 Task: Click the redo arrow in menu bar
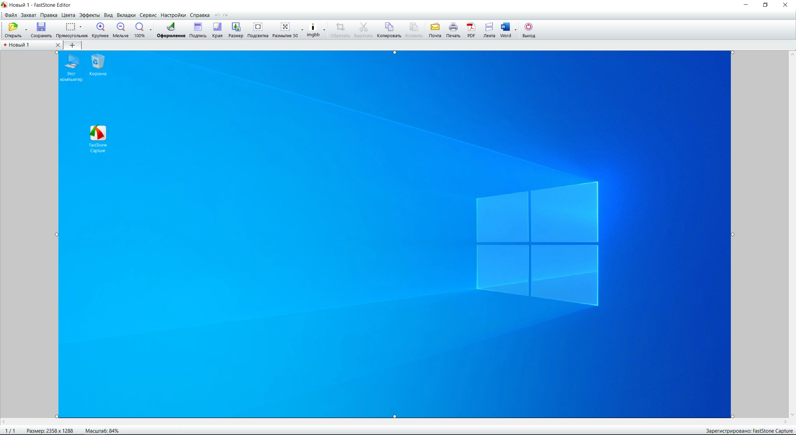click(x=225, y=15)
